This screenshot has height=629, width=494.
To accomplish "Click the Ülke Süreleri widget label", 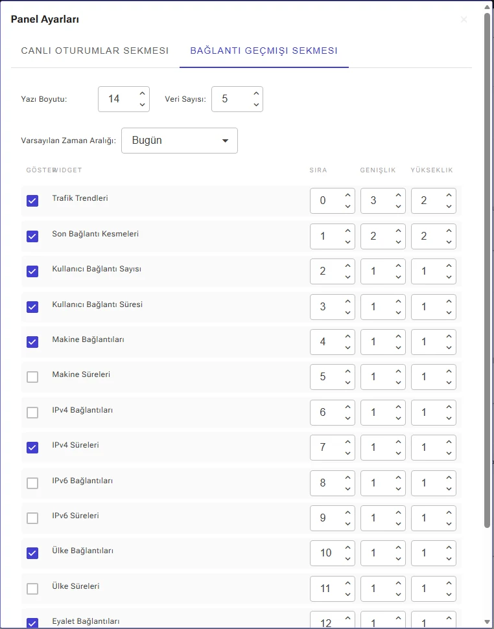I will coord(76,586).
